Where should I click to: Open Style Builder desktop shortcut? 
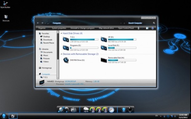[x=5, y=5]
